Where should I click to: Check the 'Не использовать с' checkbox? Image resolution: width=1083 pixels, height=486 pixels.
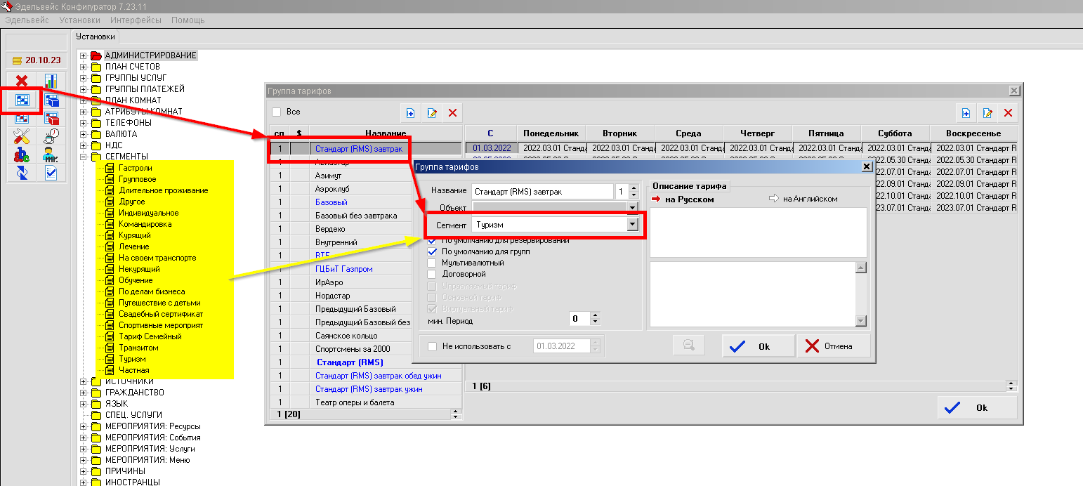pyautogui.click(x=432, y=346)
